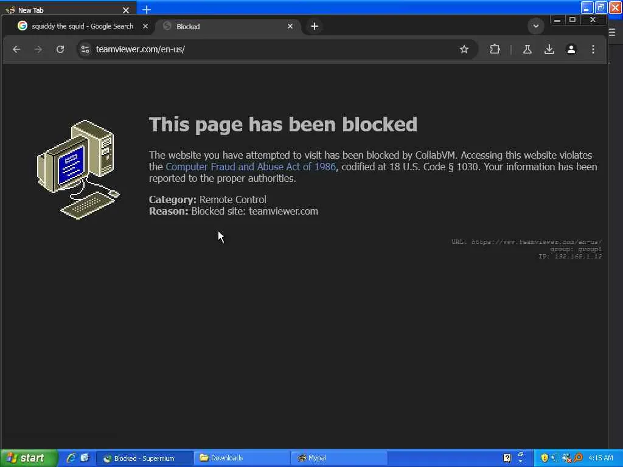
Task: Select the 'IP: 192.168.1.12' line
Action: point(570,257)
